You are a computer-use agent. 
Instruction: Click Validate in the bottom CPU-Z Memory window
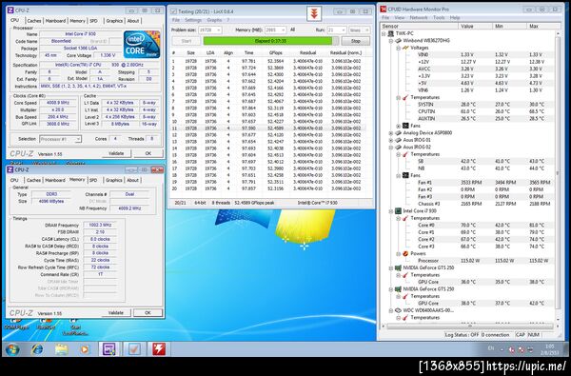116,312
